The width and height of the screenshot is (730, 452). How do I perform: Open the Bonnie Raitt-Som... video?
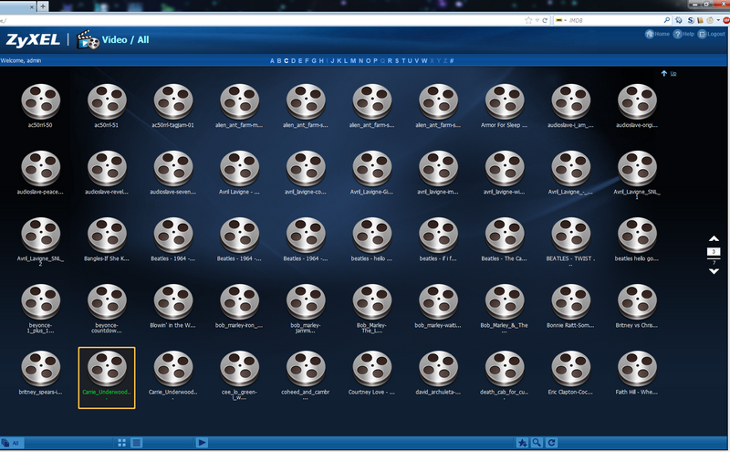(571, 306)
